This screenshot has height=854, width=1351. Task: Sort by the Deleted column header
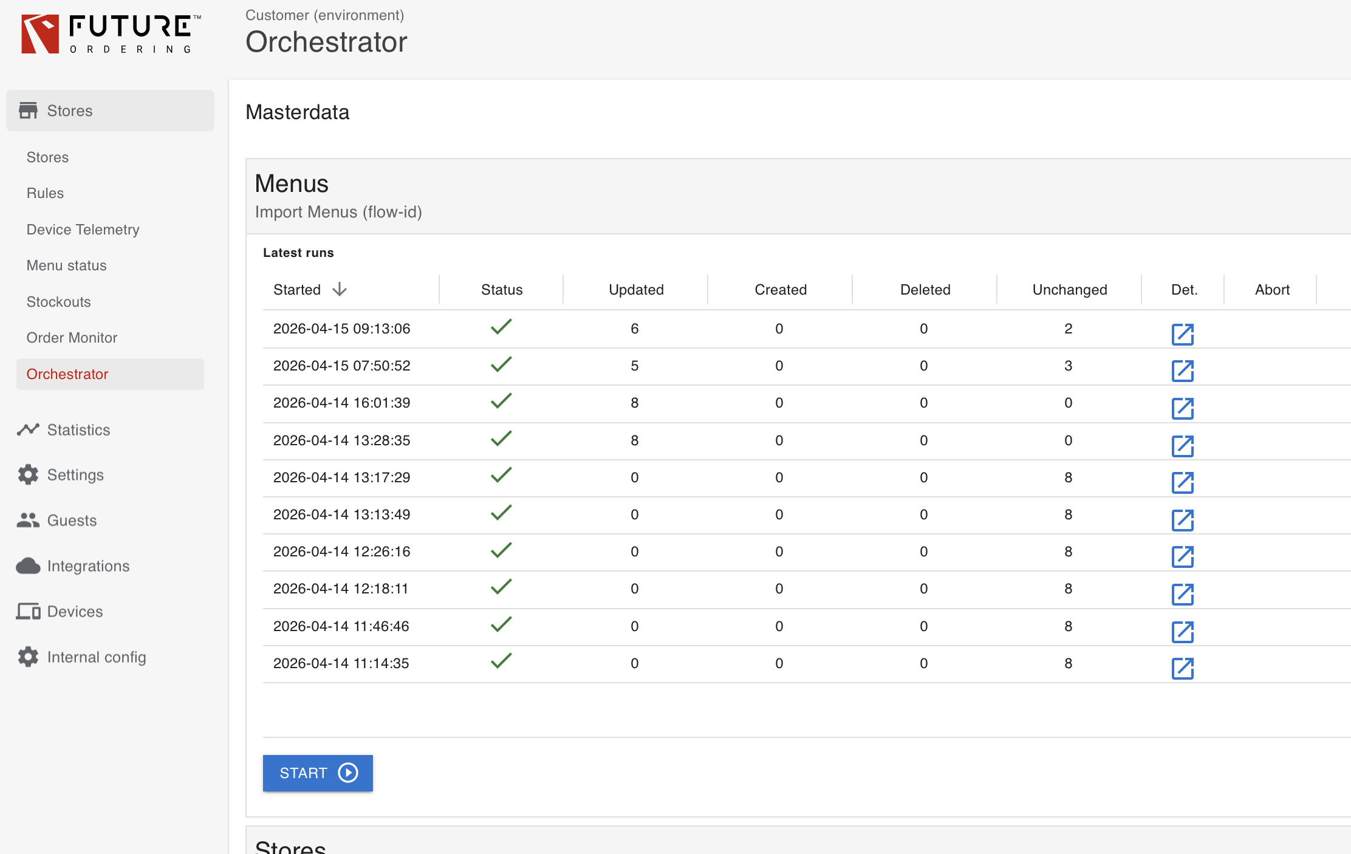tap(925, 290)
